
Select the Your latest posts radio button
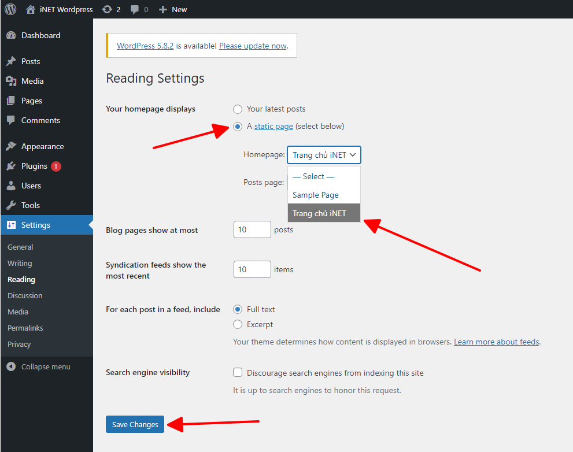coord(238,109)
